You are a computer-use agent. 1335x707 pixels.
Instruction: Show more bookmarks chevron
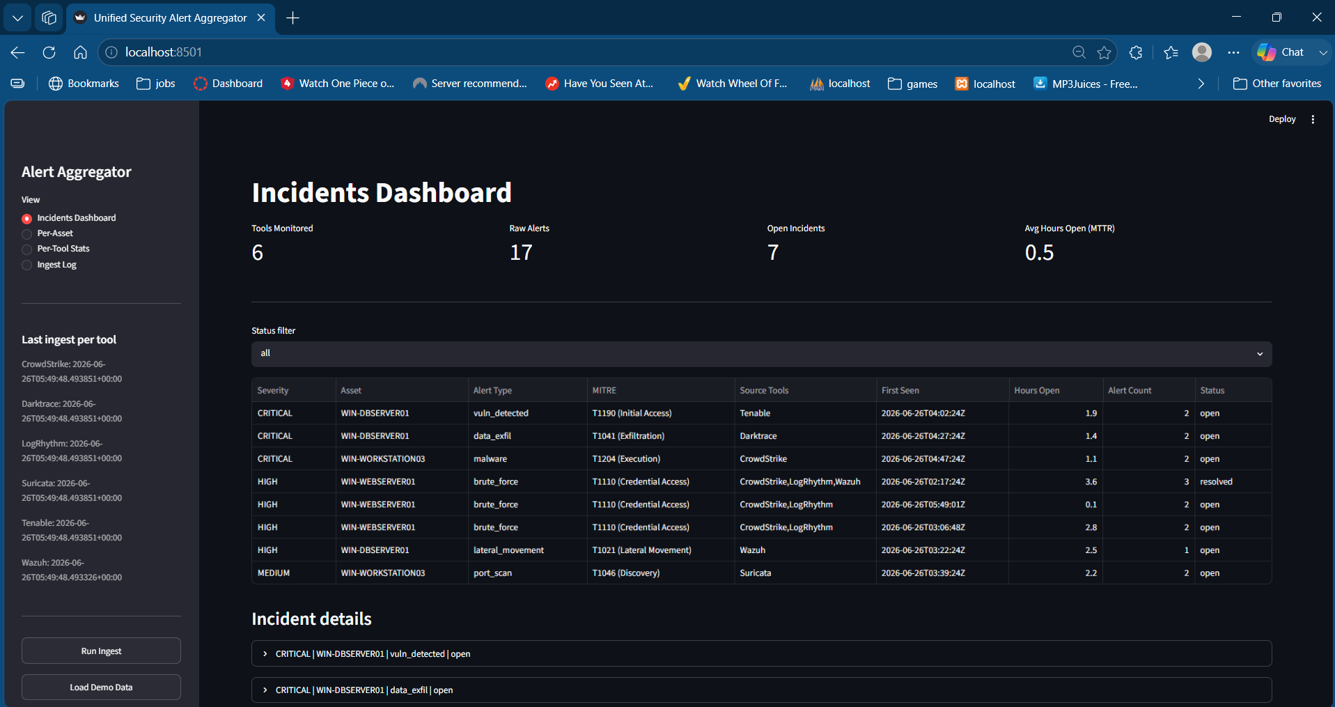click(x=1201, y=84)
